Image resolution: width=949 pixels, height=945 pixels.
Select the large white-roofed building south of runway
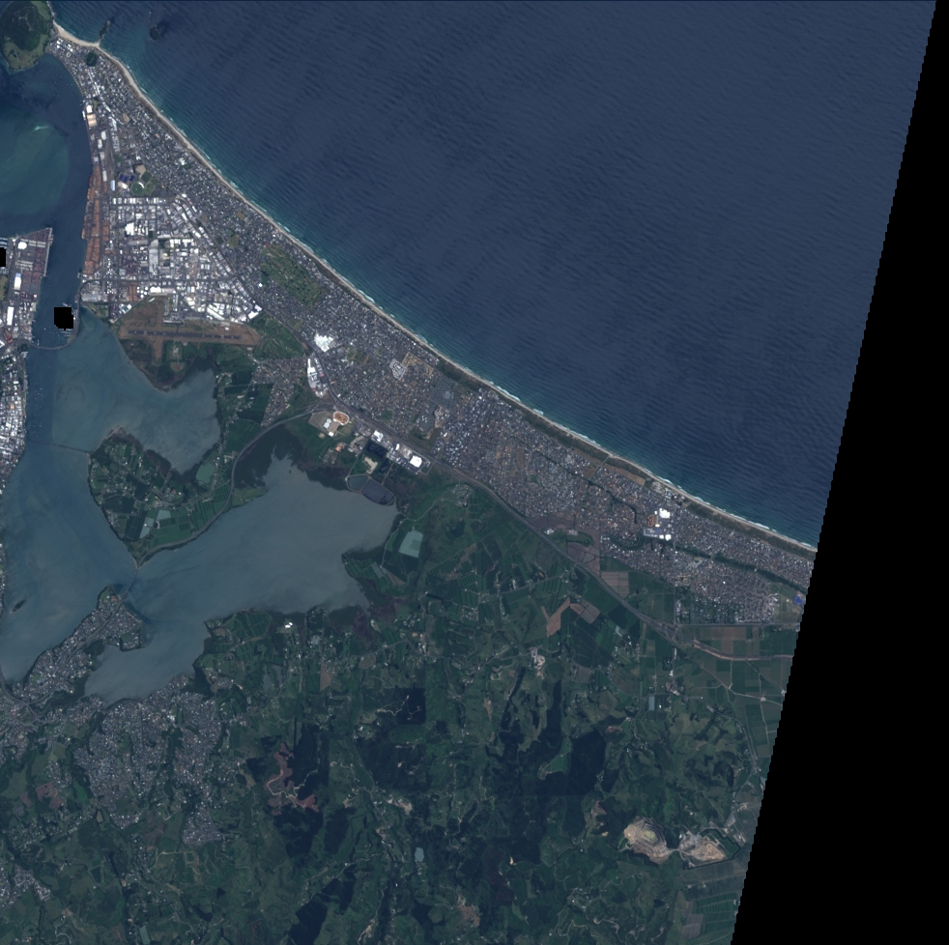[323, 342]
